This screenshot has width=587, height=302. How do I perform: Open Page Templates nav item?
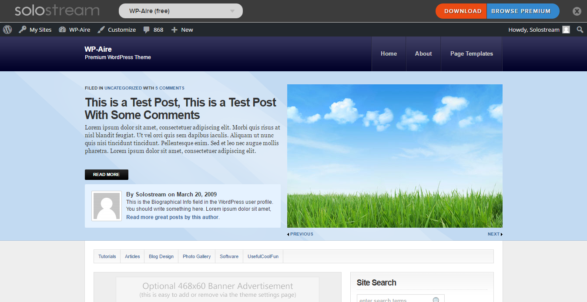click(472, 54)
